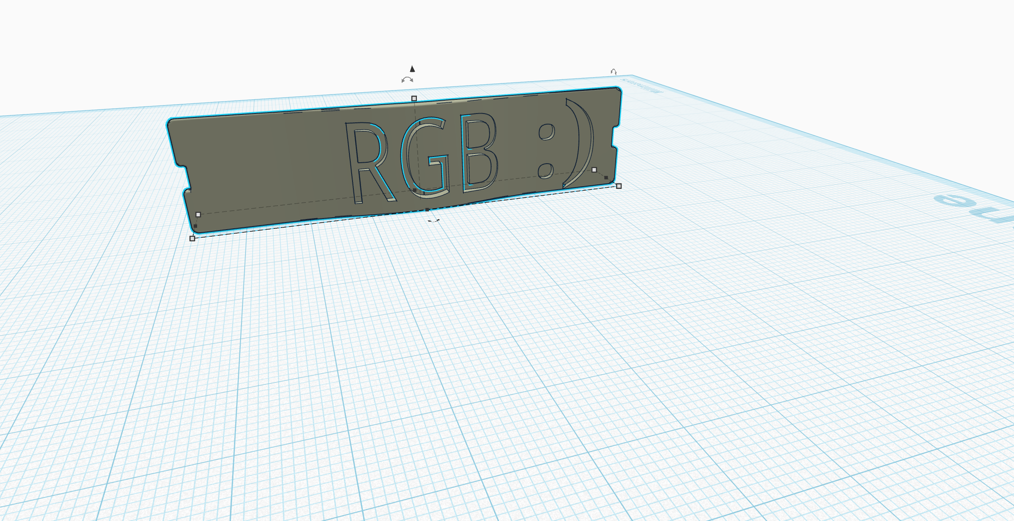1014x521 pixels.
Task: Grab the black cone lift handle above the plate
Action: [412, 69]
